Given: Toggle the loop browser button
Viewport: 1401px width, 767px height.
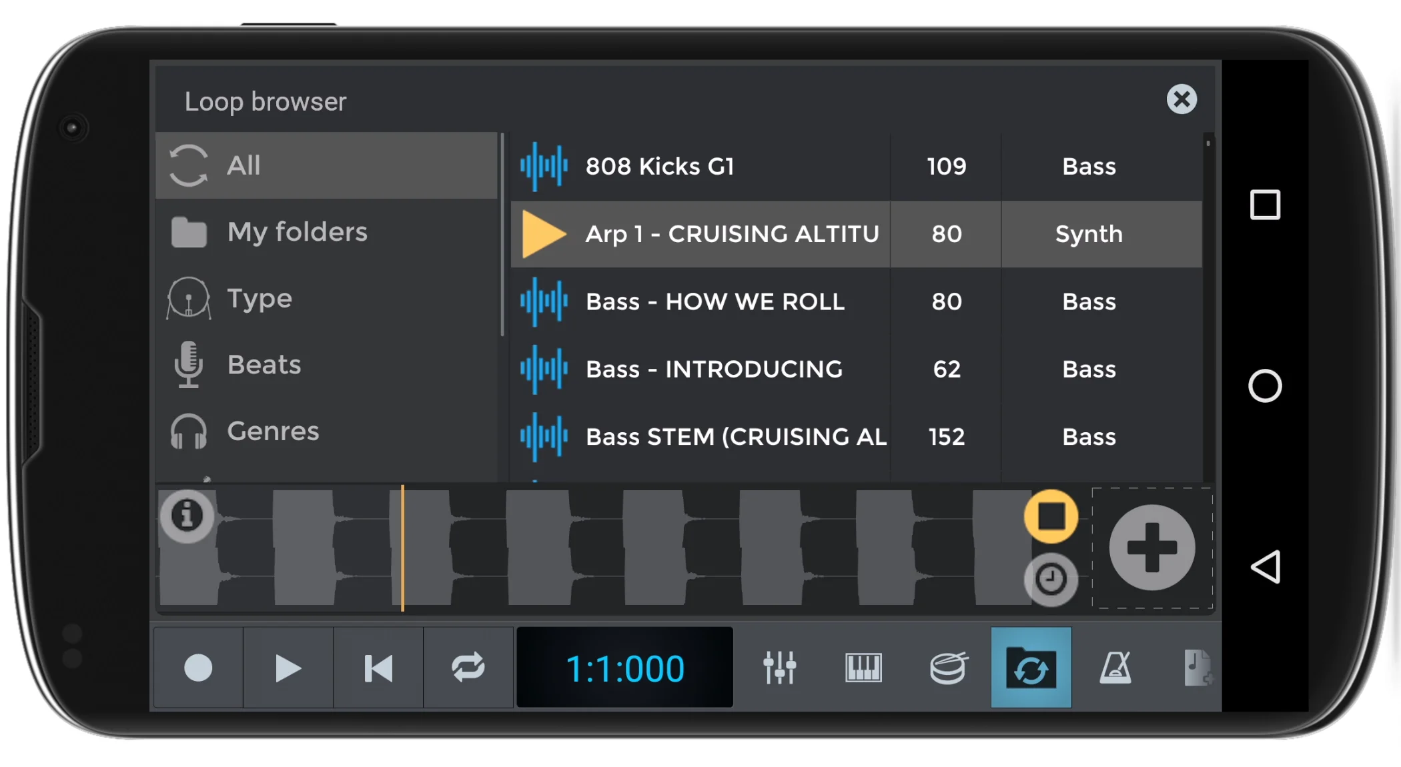Looking at the screenshot, I should tap(1031, 668).
